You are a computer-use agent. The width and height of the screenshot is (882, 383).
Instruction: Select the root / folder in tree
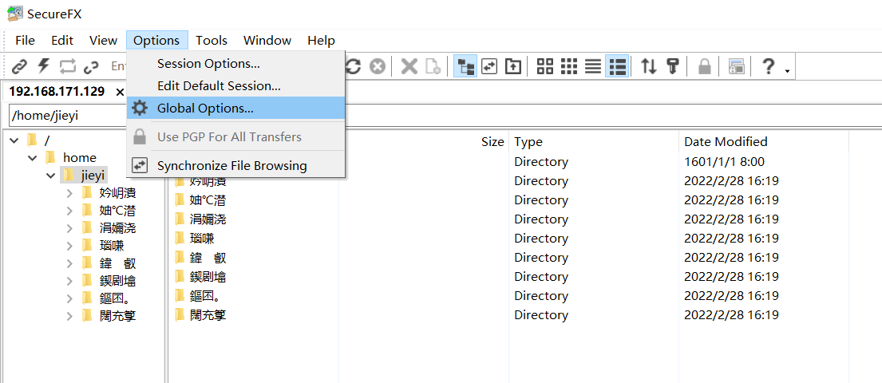(x=46, y=140)
